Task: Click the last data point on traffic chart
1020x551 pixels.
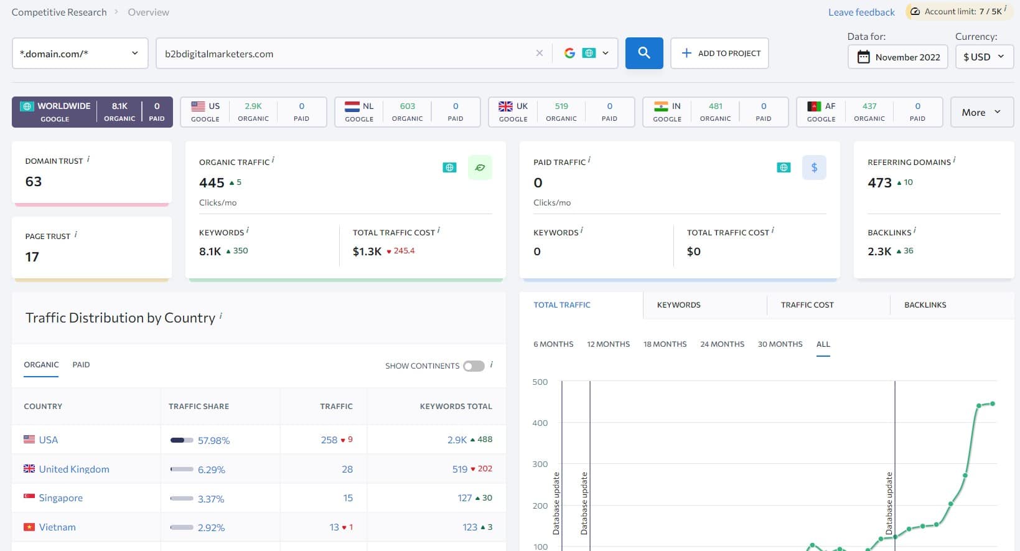Action: 993,403
